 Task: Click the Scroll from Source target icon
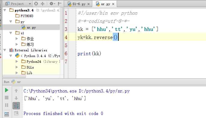(36, 4)
